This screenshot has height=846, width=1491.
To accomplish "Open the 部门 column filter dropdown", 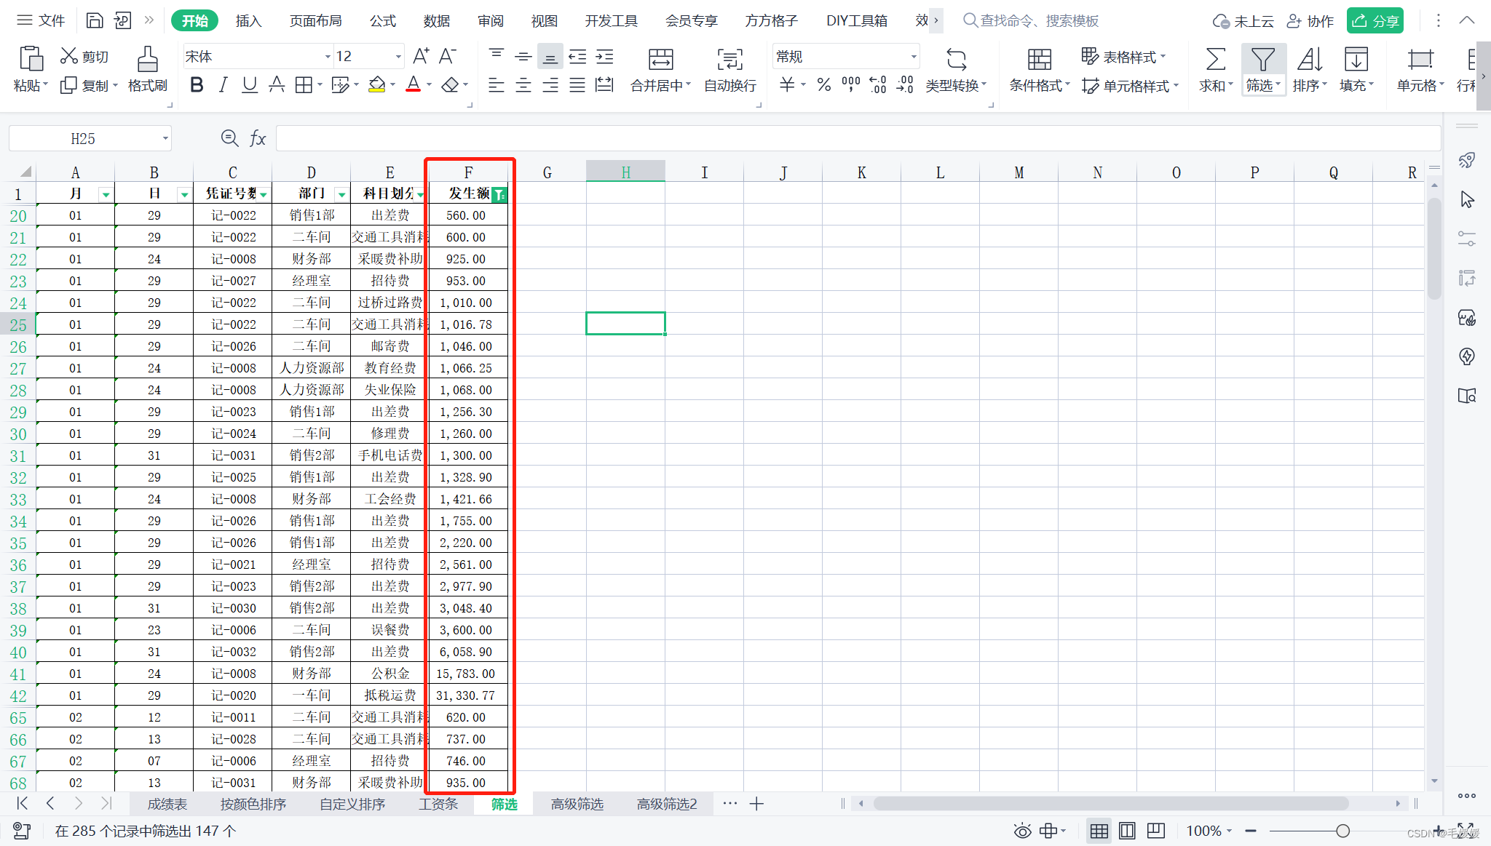I will (x=341, y=194).
